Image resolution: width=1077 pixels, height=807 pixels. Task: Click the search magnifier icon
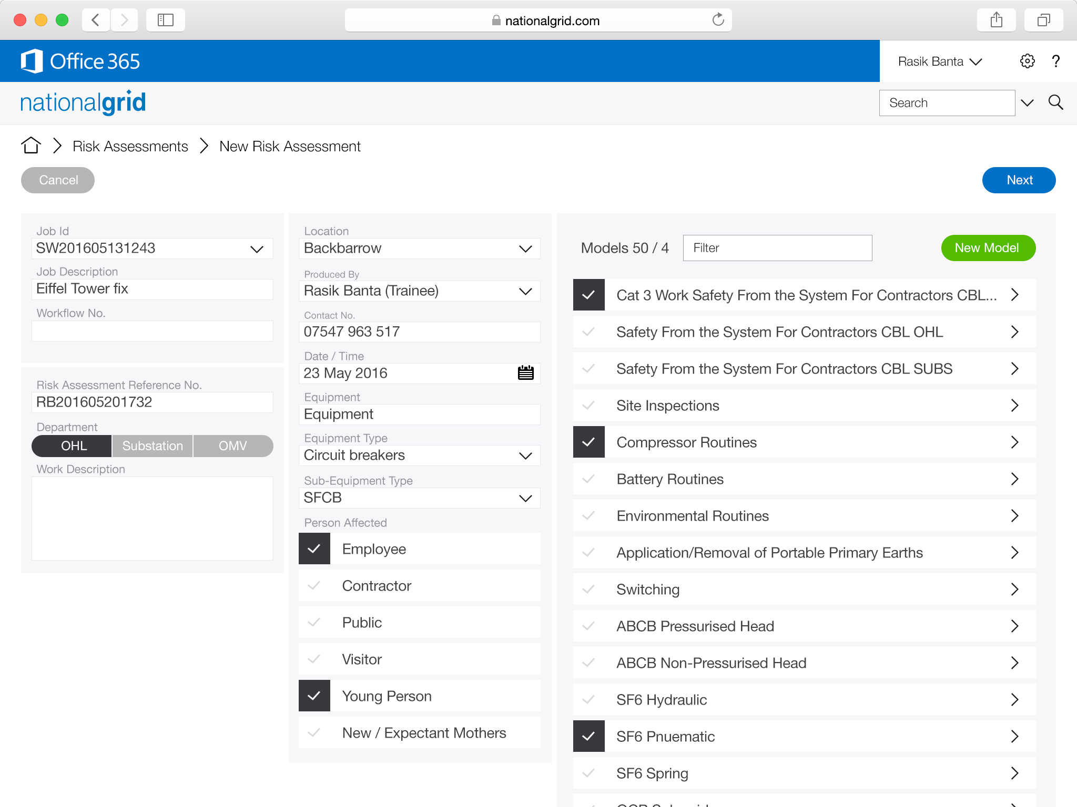click(x=1055, y=102)
